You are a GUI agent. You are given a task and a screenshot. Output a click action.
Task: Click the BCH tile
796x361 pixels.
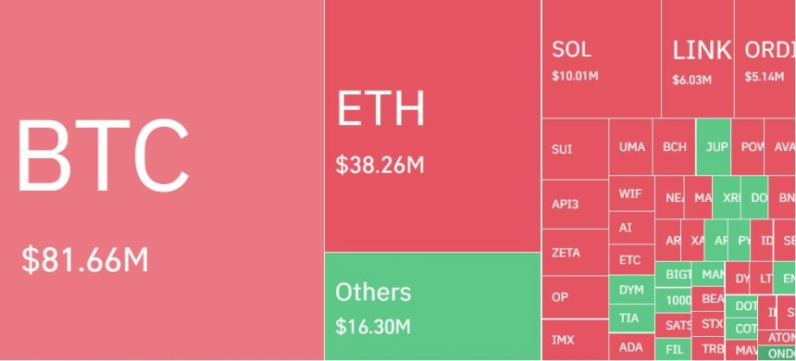[x=674, y=147]
